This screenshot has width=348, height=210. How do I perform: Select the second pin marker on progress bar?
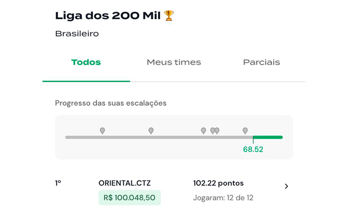[x=151, y=131]
